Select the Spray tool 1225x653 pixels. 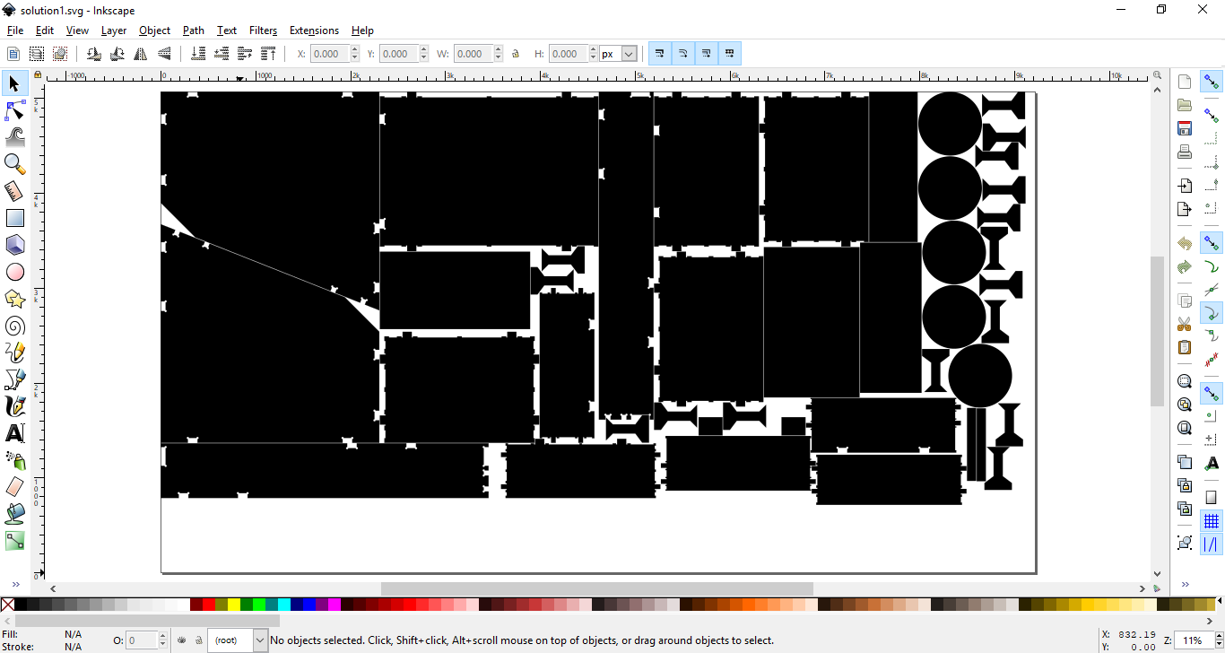14,460
